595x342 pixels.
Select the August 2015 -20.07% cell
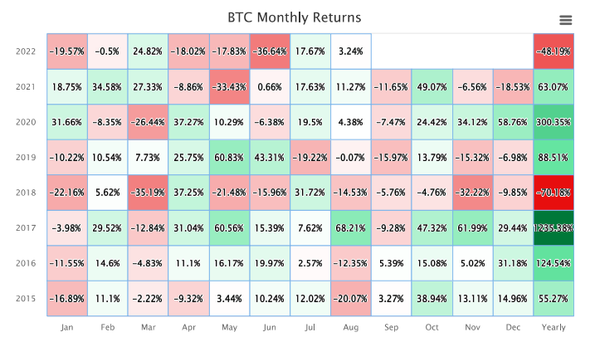(351, 299)
